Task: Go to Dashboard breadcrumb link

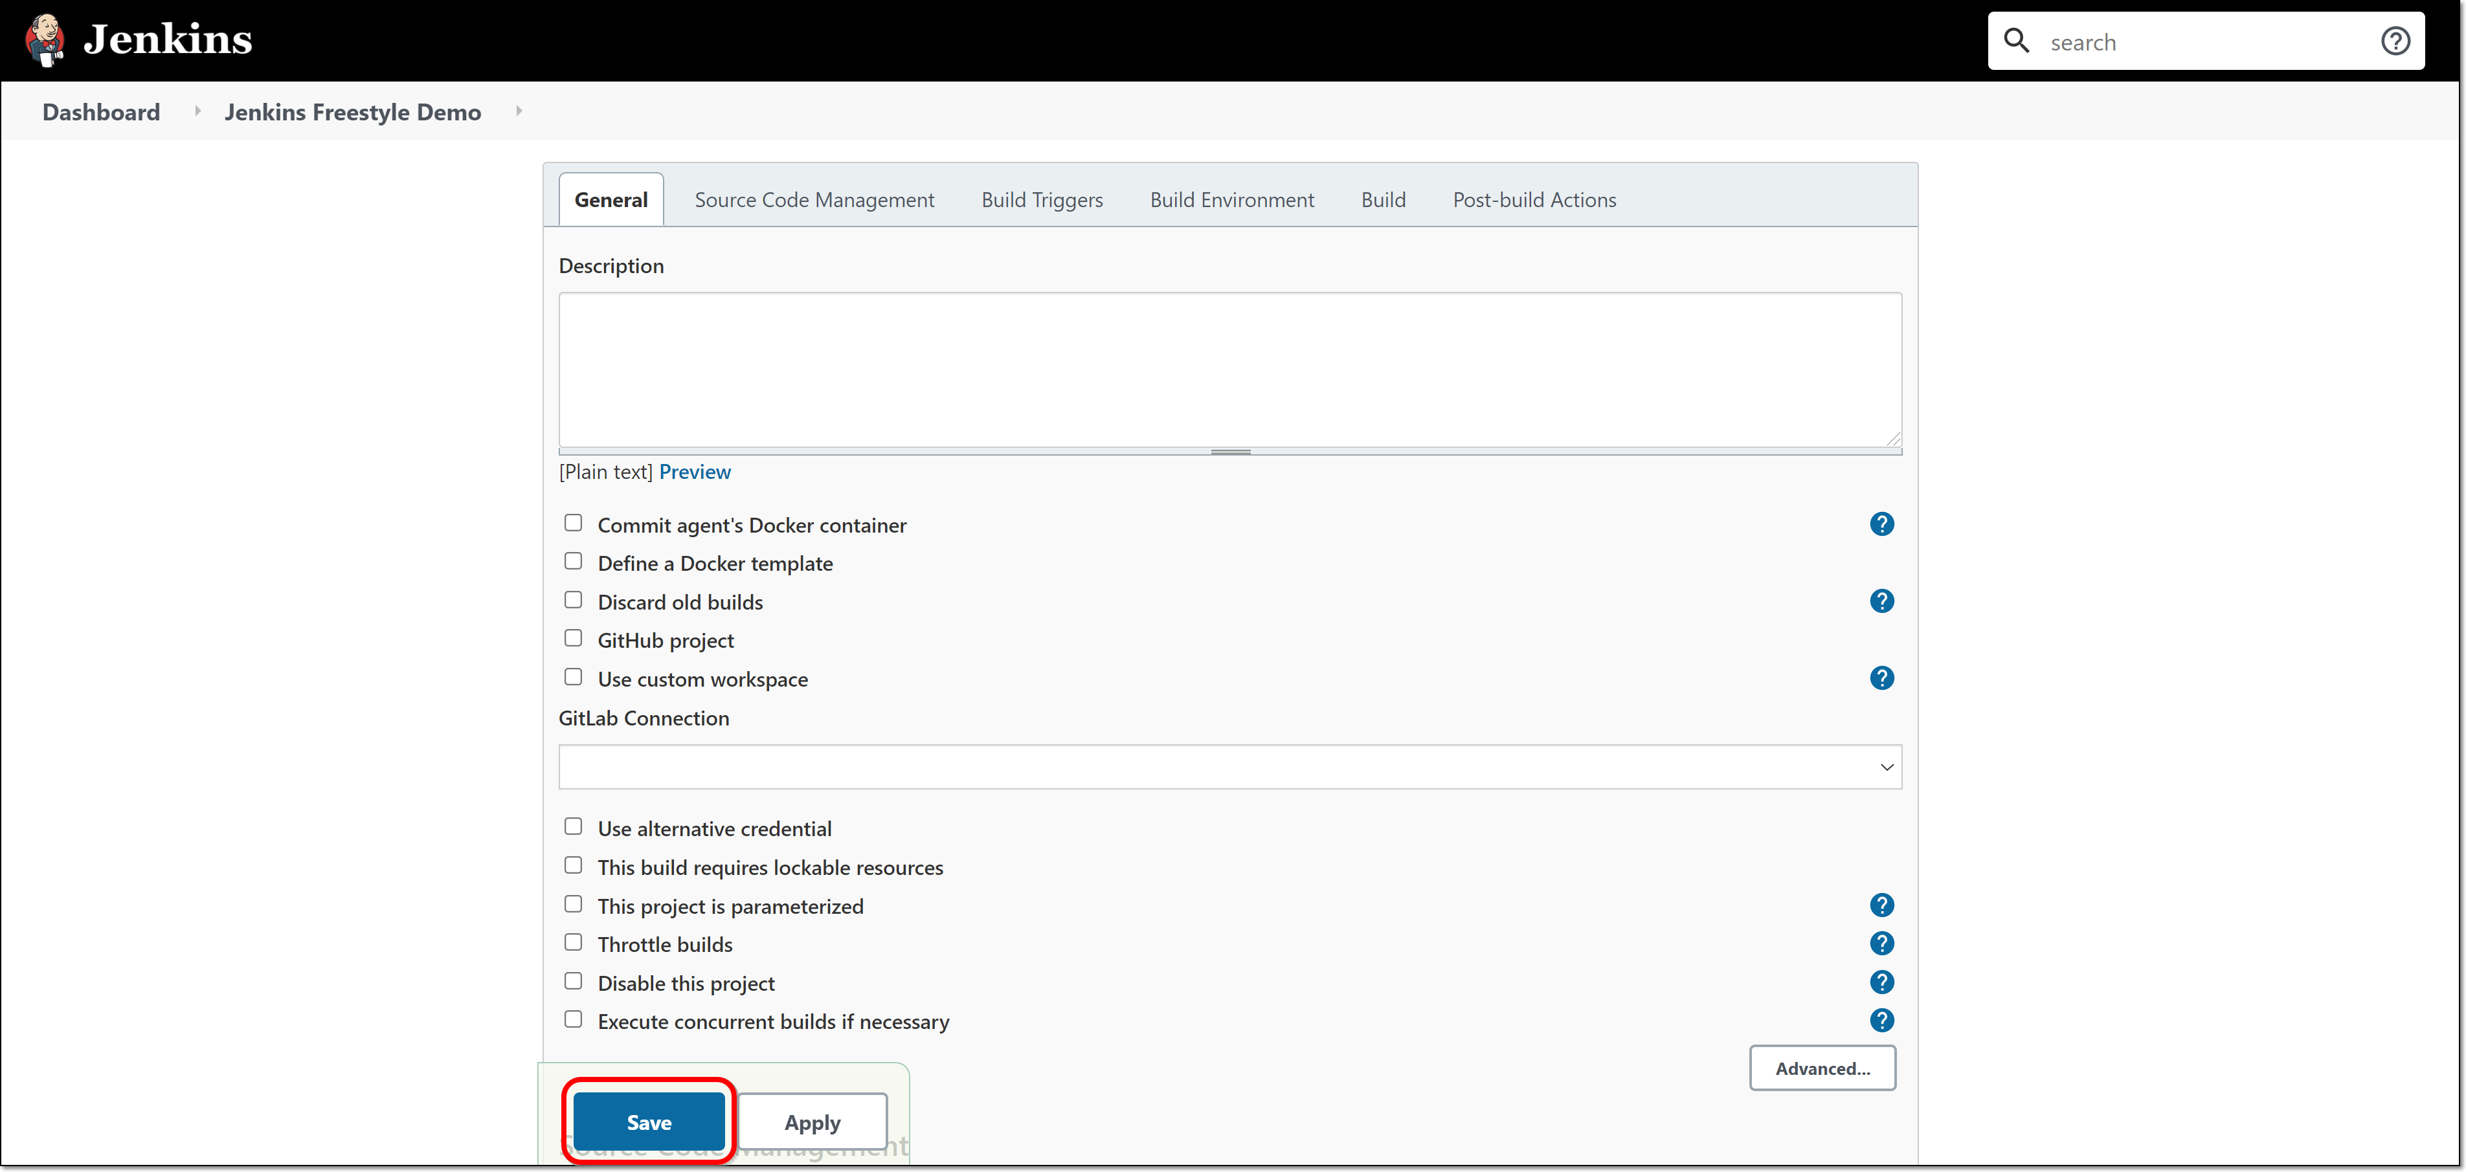Action: coord(100,112)
